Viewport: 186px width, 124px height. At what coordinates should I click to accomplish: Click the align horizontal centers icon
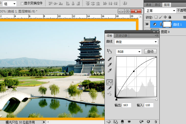73,3
